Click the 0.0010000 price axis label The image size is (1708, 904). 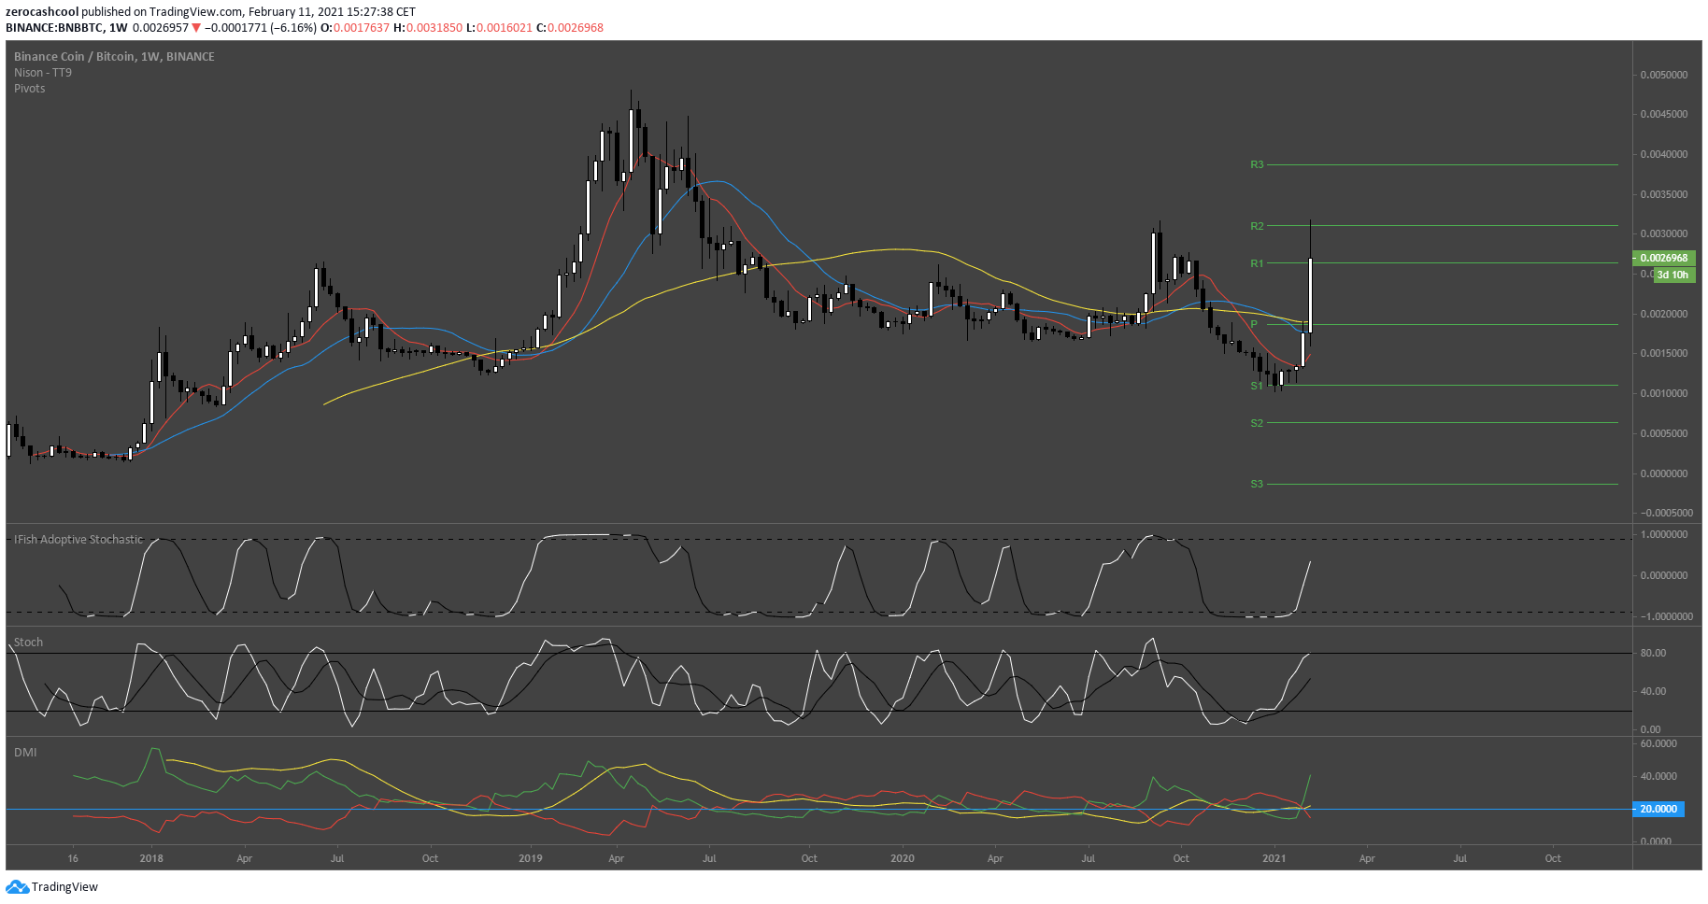click(x=1664, y=394)
